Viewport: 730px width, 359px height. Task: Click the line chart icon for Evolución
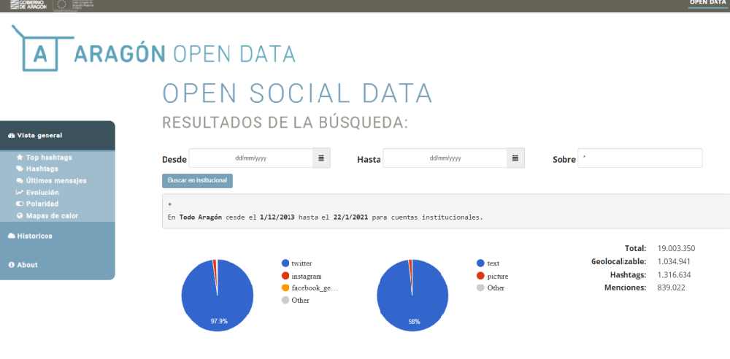pos(20,193)
